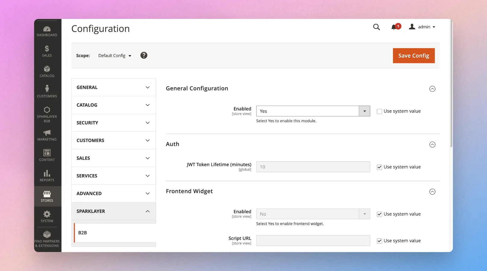Click the JWT Token Lifetime input field
487x271 pixels.
click(x=313, y=167)
